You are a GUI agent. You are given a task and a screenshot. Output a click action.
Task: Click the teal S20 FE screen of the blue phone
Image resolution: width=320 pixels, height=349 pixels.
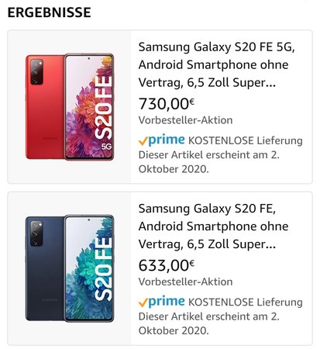tap(89, 268)
